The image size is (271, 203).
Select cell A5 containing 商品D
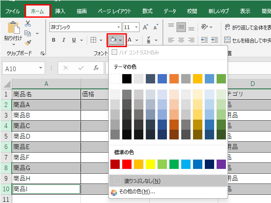click(46, 136)
